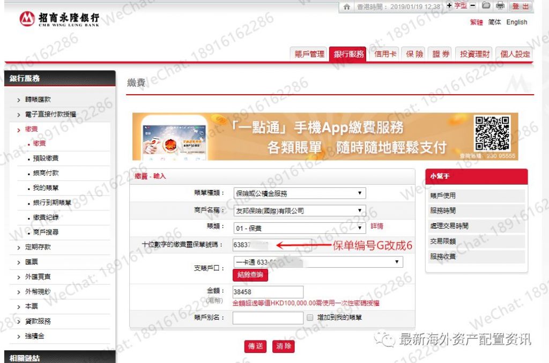Screen dimensions: 549x363
Task: Collapse the 繳費 sidebar section
Action: 31,129
